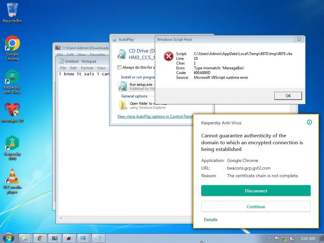Image resolution: width=324 pixels, height=243 pixels.
Task: Click OK in Windows Script Host dialog
Action: (x=288, y=96)
